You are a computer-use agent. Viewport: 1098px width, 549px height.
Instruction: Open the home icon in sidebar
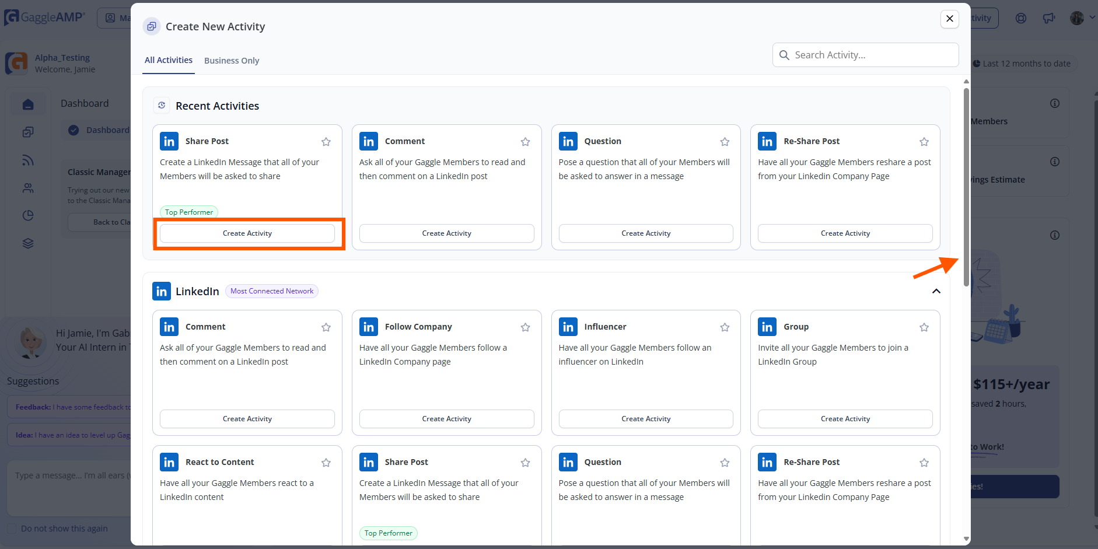(28, 104)
